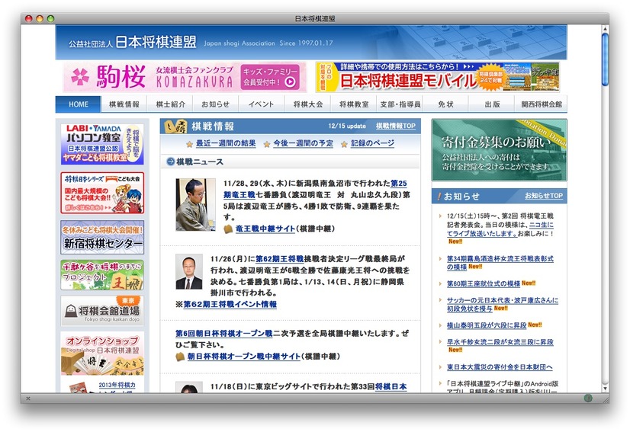The image size is (630, 432).
Task: Open 東日本大震災の寄付金 link
Action: point(500,367)
